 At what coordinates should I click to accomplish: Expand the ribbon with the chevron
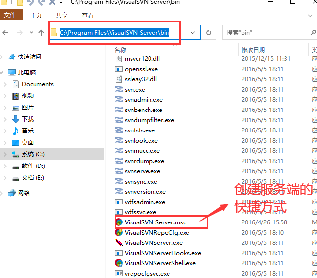[x=310, y=16]
